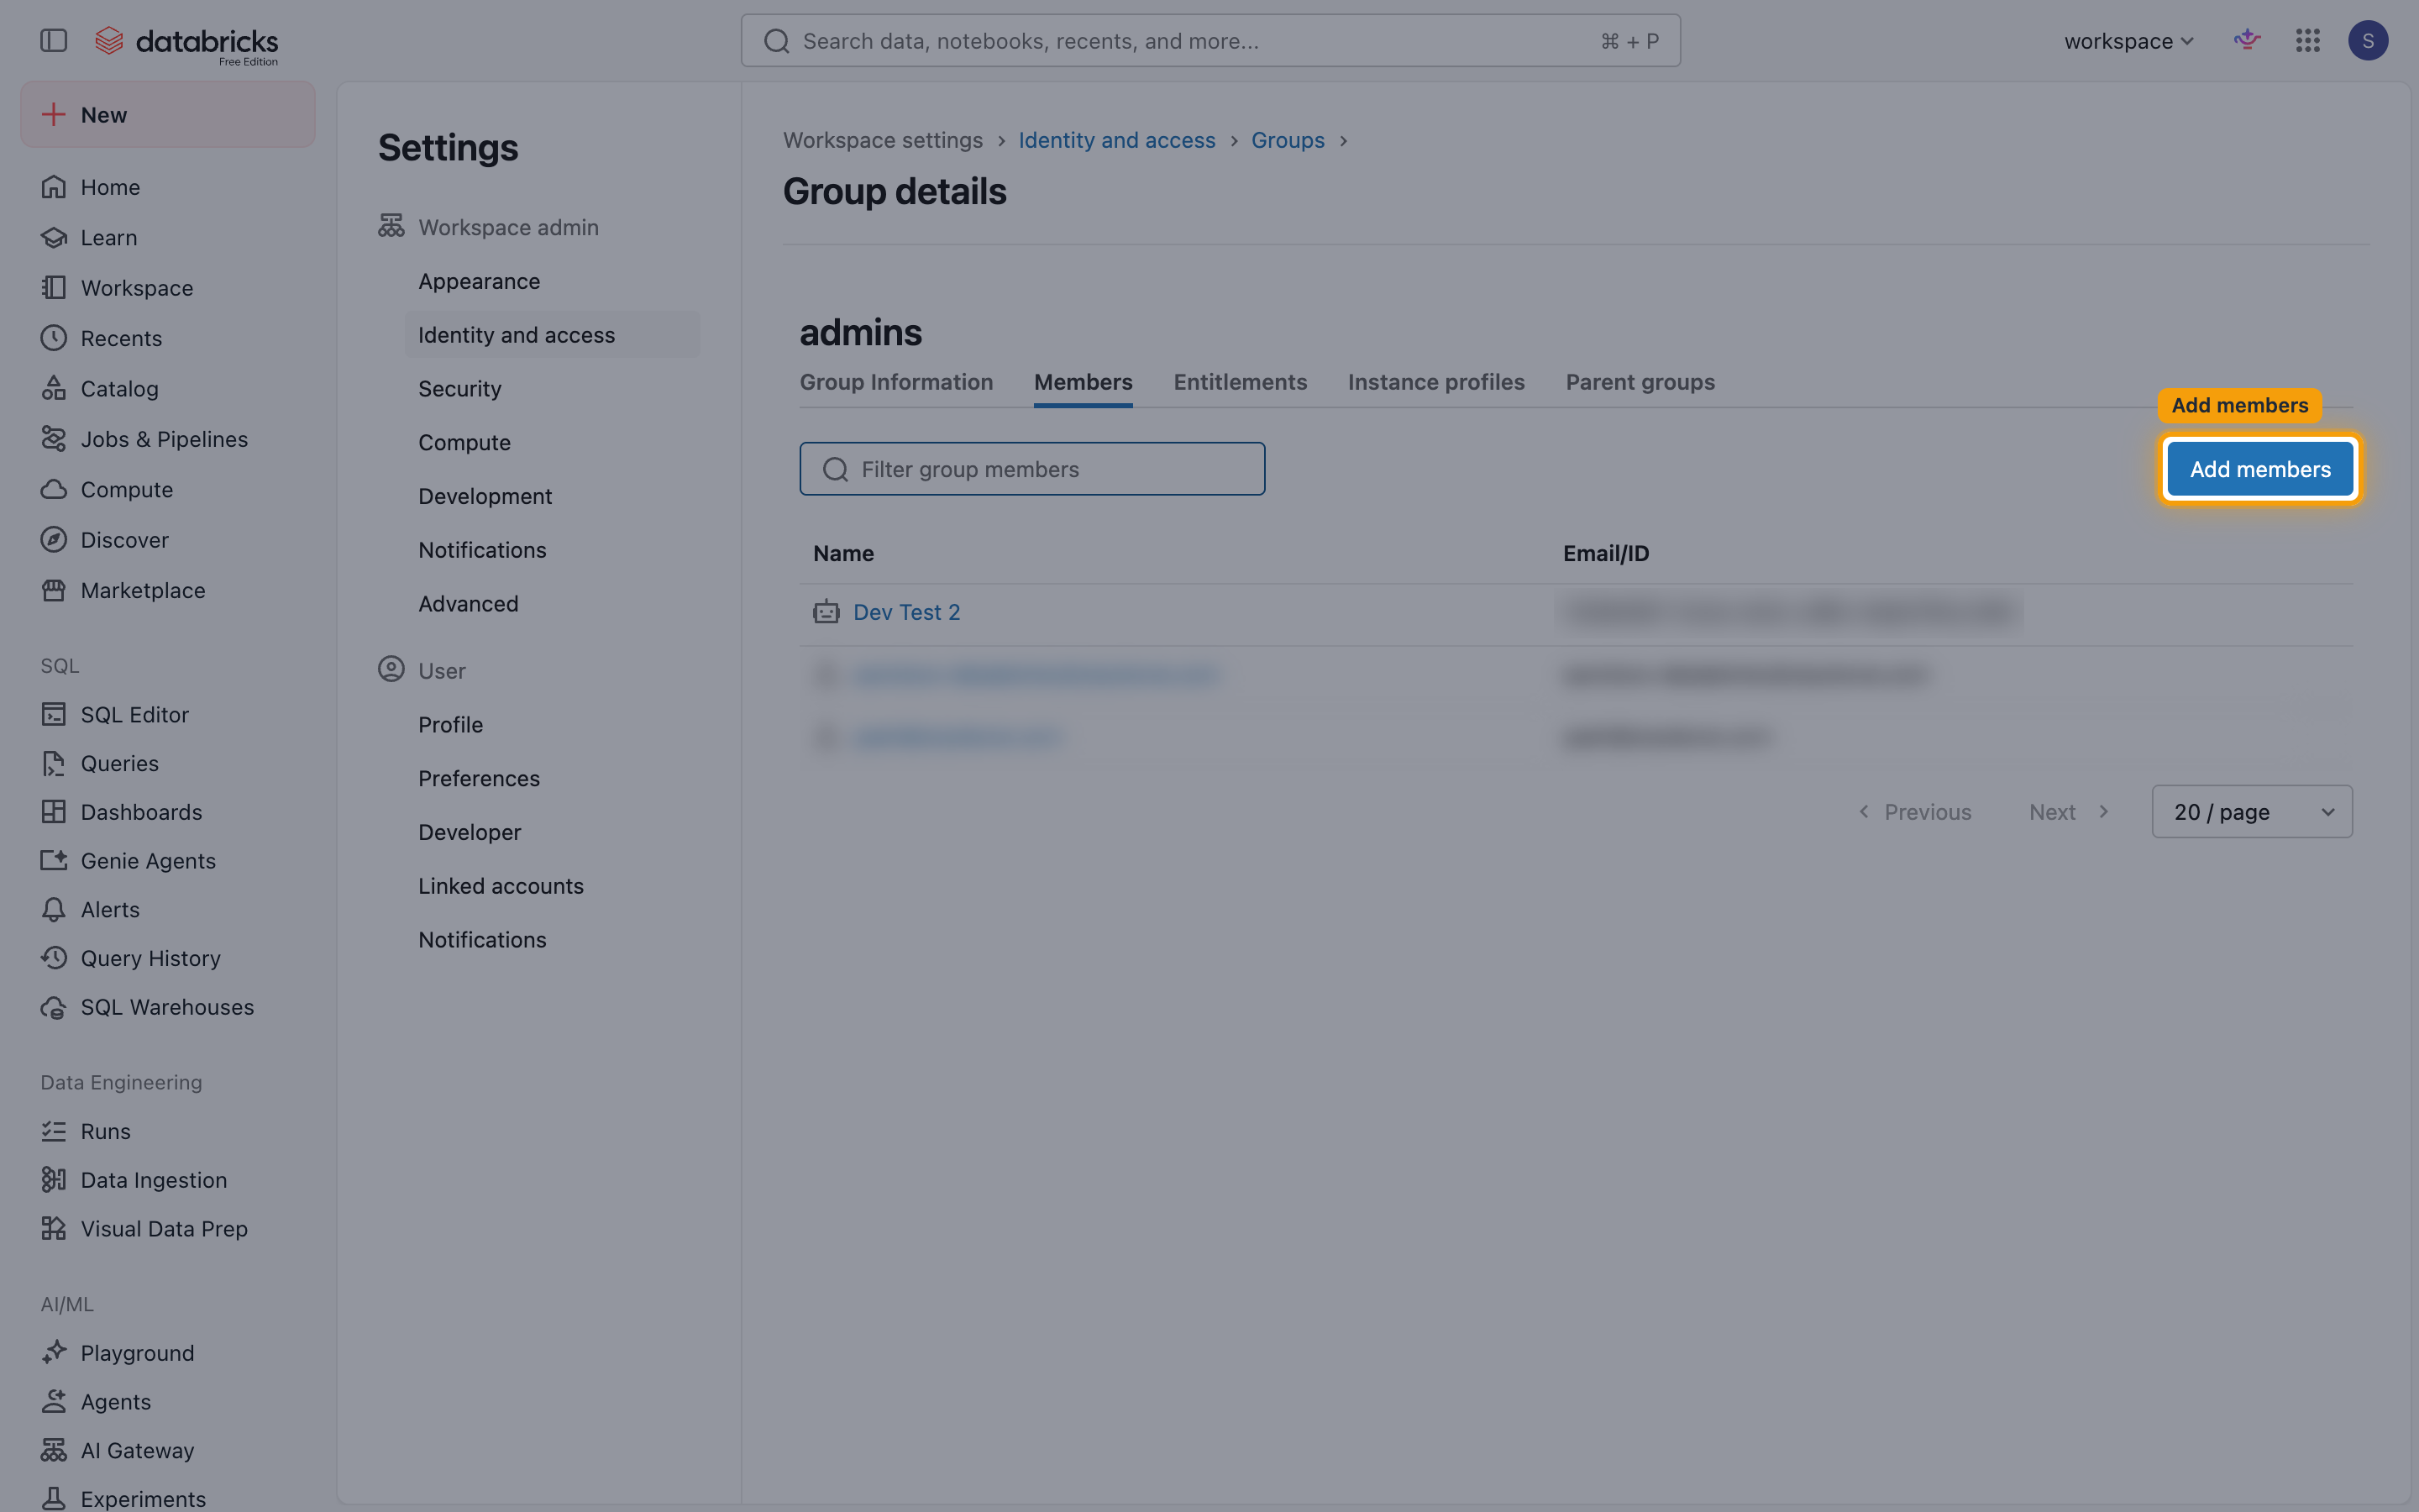Click the SQL Editor icon

[54, 715]
